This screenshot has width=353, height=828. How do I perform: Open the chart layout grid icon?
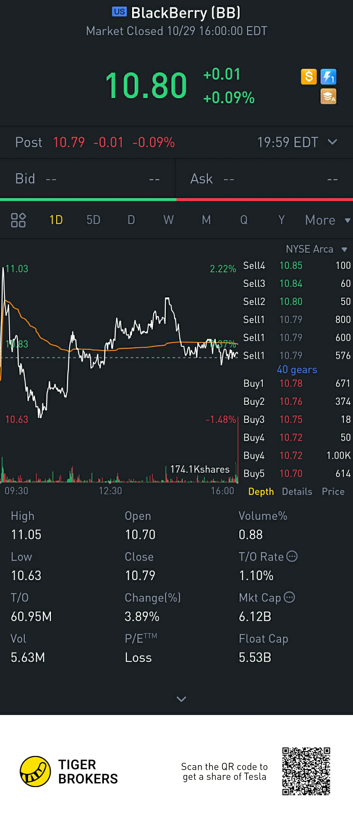18,220
